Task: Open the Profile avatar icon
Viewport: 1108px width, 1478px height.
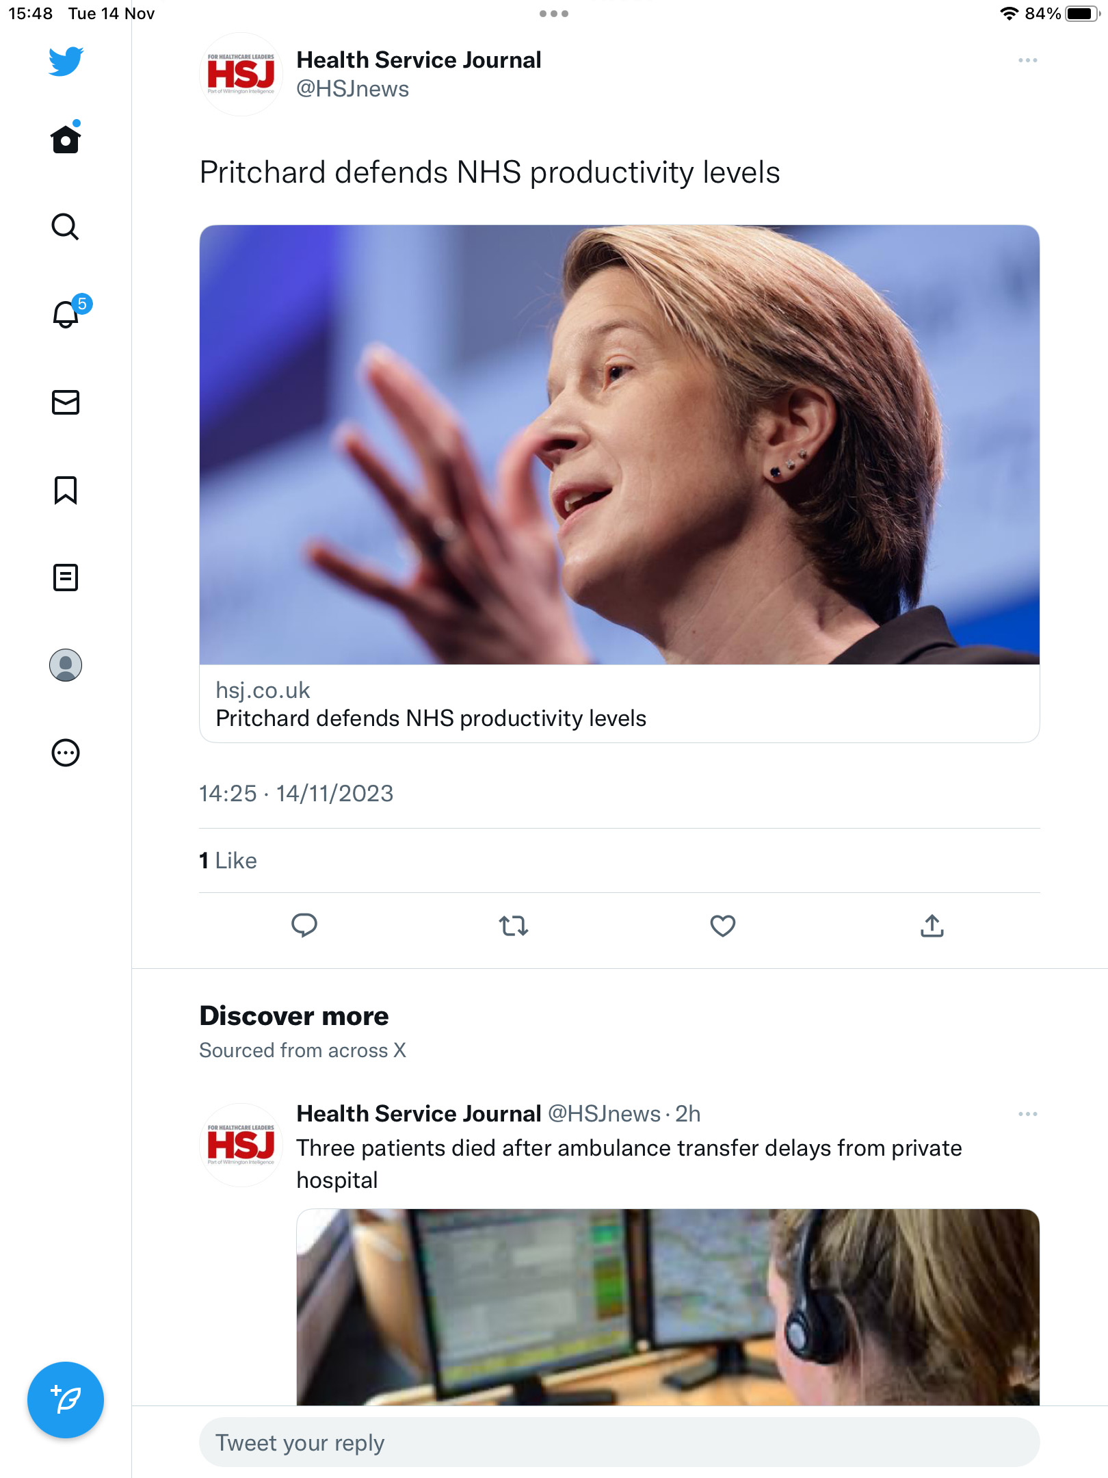Action: 66,665
